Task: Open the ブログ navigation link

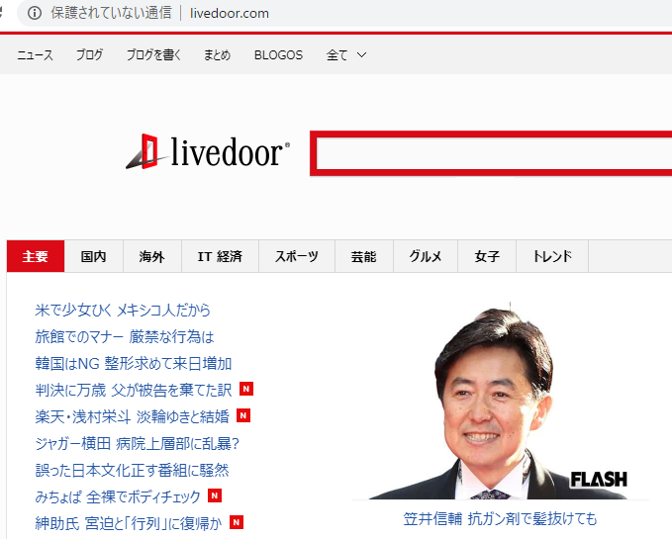Action: 90,55
